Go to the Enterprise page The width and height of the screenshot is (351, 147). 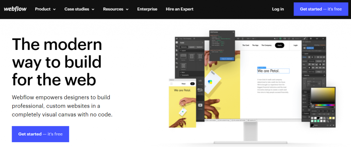[147, 9]
